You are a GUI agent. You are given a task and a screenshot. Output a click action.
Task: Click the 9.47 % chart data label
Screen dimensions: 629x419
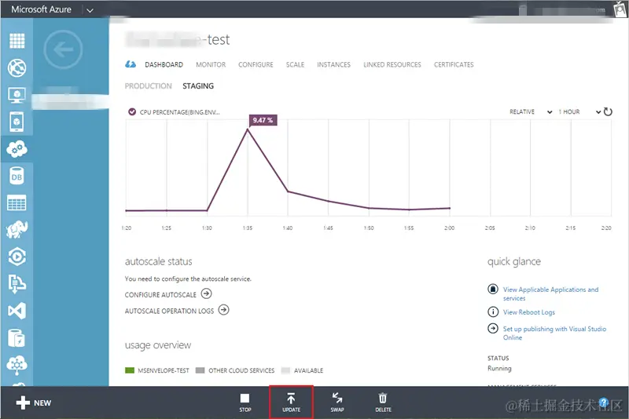(x=263, y=120)
